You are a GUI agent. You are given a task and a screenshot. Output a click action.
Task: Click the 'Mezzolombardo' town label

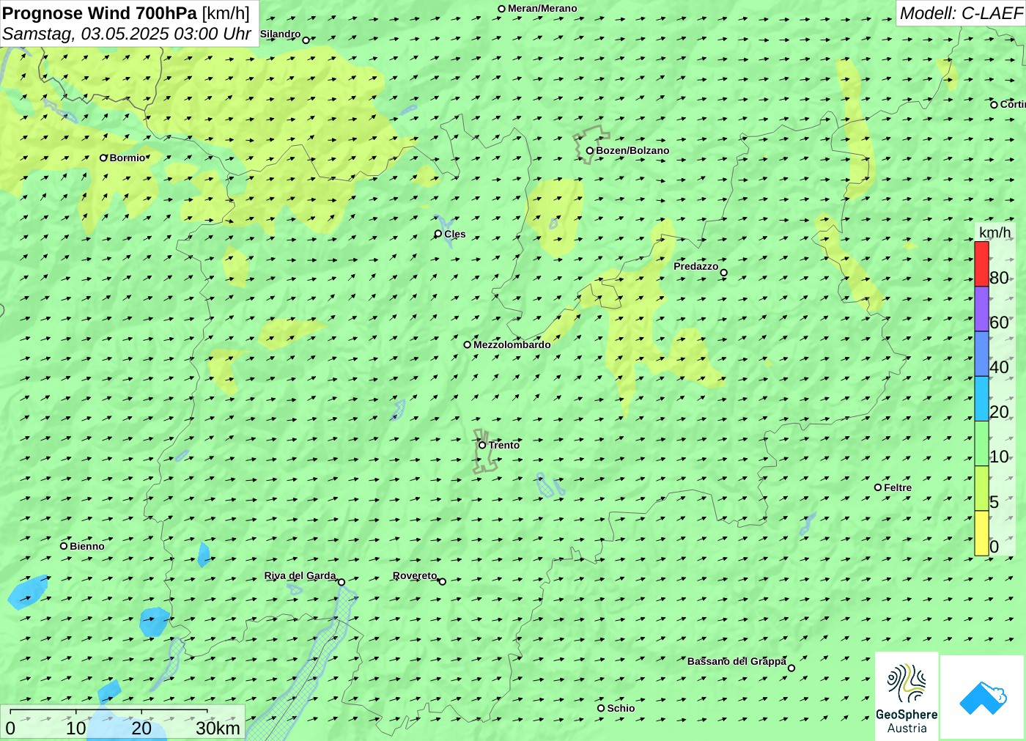pyautogui.click(x=512, y=344)
